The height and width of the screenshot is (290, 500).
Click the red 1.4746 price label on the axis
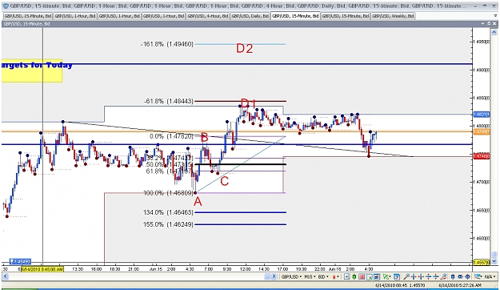[481, 156]
